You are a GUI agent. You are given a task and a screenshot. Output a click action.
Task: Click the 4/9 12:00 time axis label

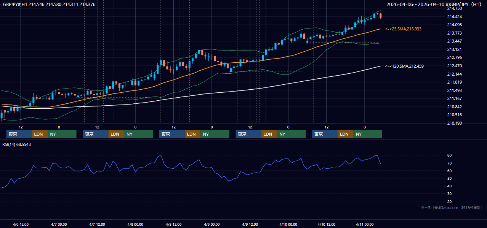click(x=250, y=224)
